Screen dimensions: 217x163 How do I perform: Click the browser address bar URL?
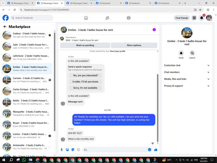pos(46,10)
